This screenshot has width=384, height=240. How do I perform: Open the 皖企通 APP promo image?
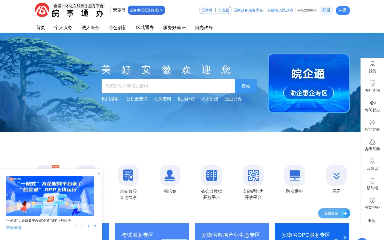coord(50,196)
